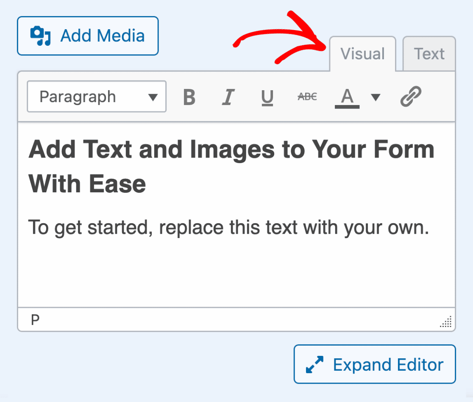Toggle italic formatting
The height and width of the screenshot is (402, 473).
[228, 97]
